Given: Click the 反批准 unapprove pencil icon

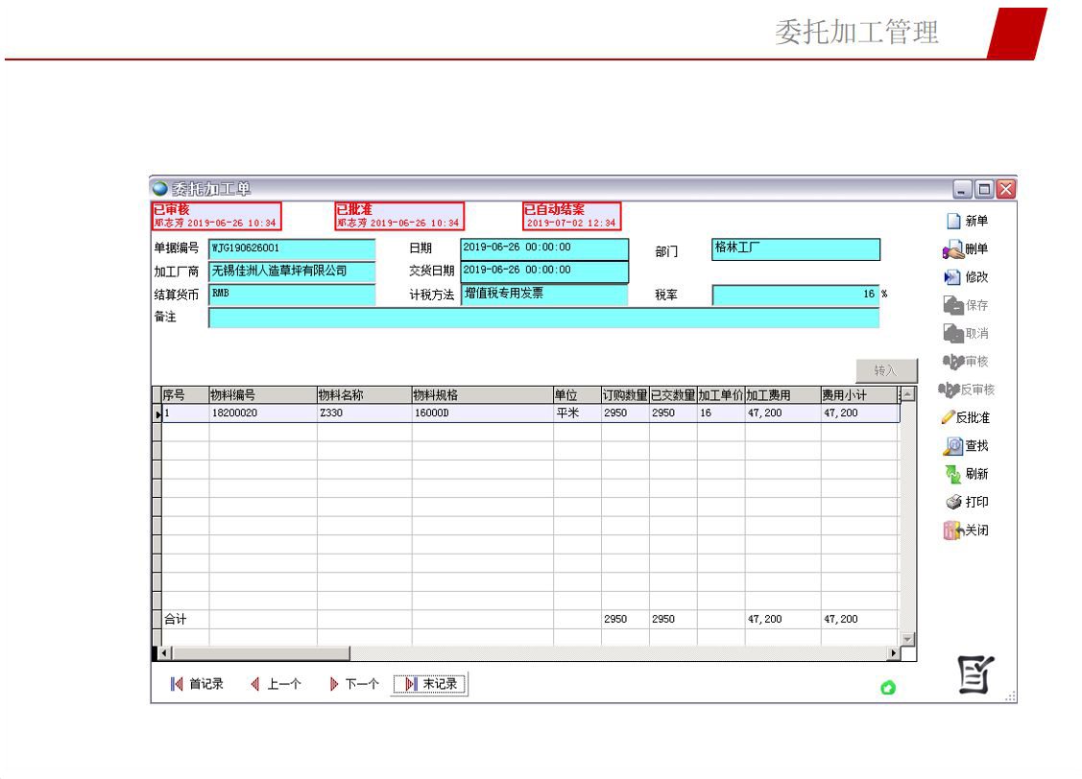Looking at the screenshot, I should tap(949, 417).
